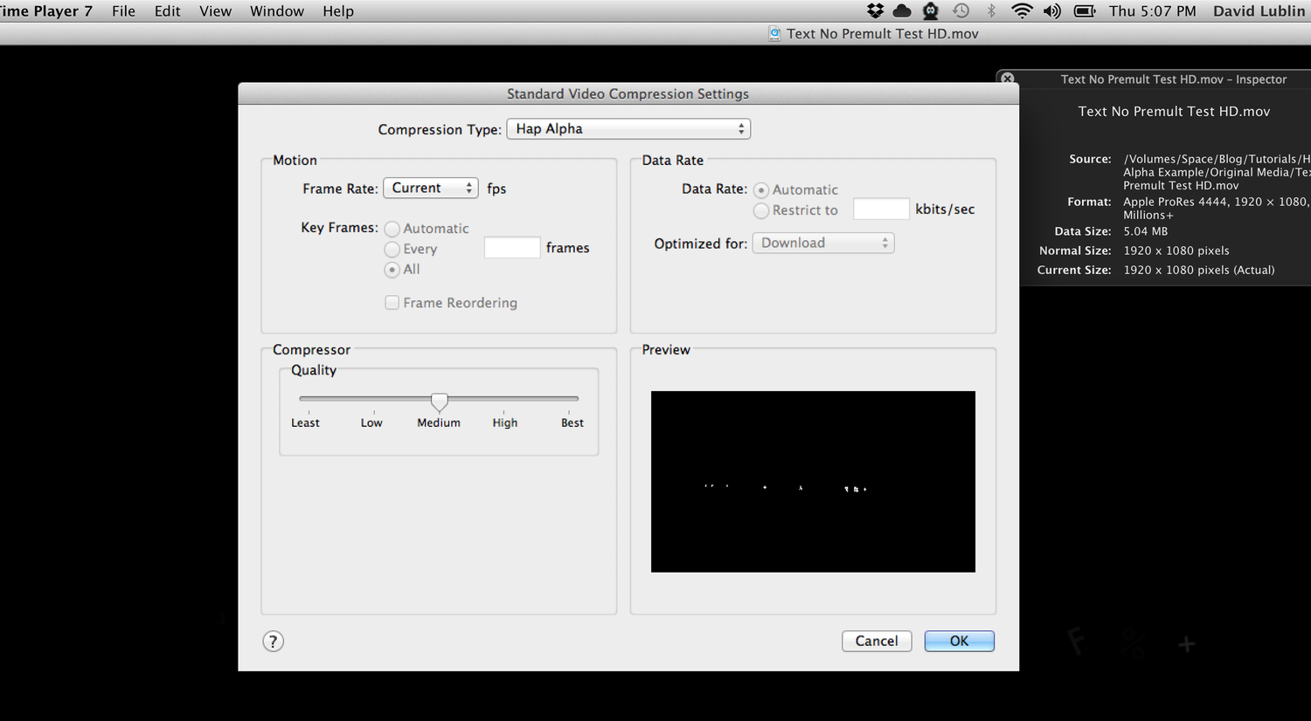The width and height of the screenshot is (1311, 721).
Task: Open the battery status icon
Action: [x=1084, y=11]
